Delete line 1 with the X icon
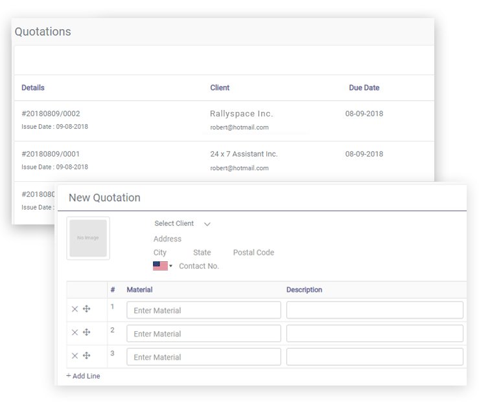479x403 pixels. click(75, 309)
